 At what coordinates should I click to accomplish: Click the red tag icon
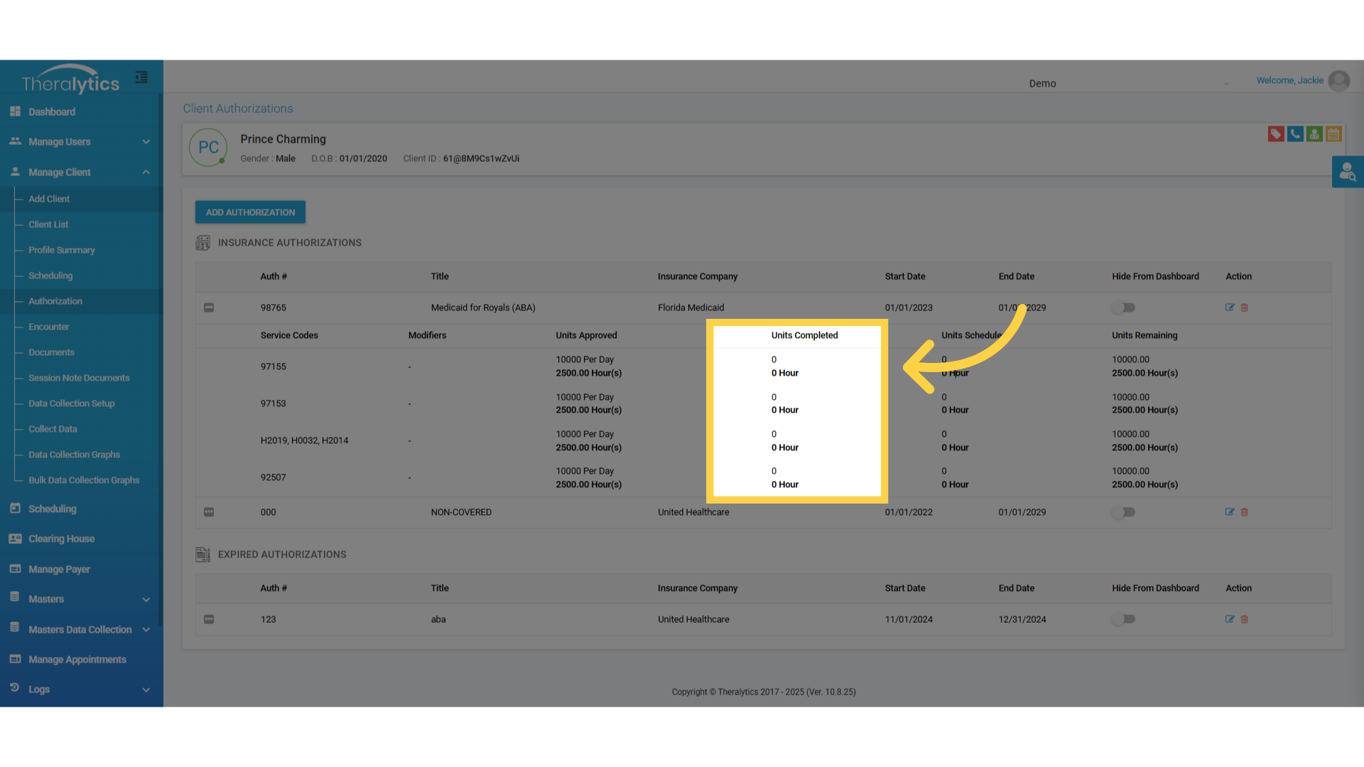click(1276, 134)
